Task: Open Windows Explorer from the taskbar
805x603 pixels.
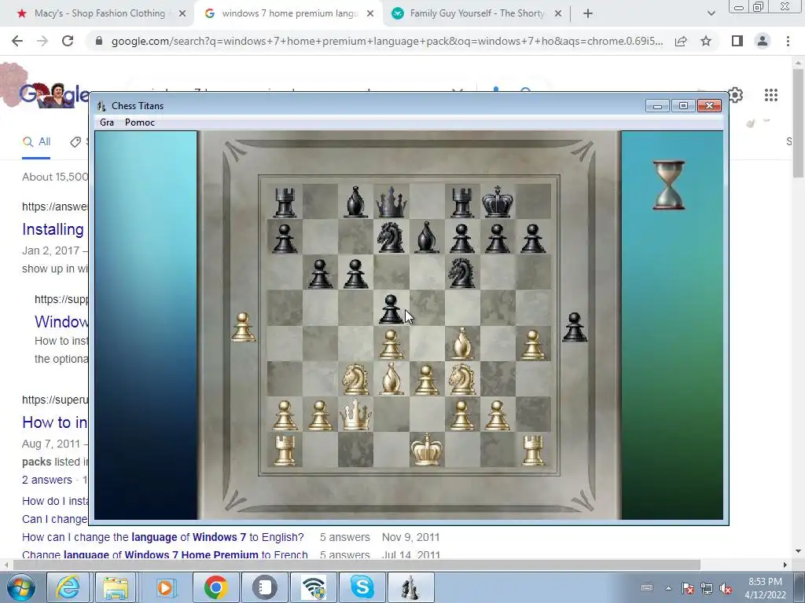Action: coord(116,587)
